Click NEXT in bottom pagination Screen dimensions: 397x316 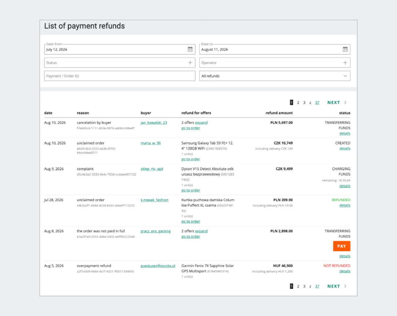(333, 286)
